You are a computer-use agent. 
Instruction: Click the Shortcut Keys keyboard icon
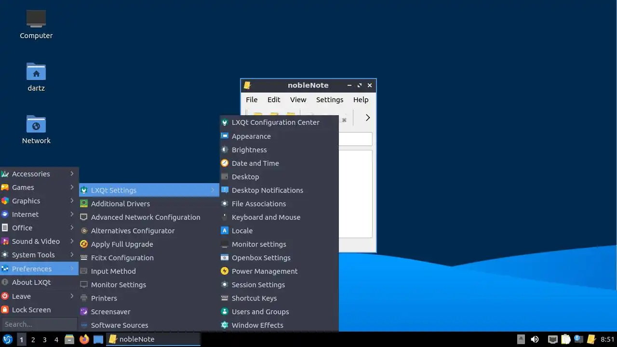(x=225, y=298)
